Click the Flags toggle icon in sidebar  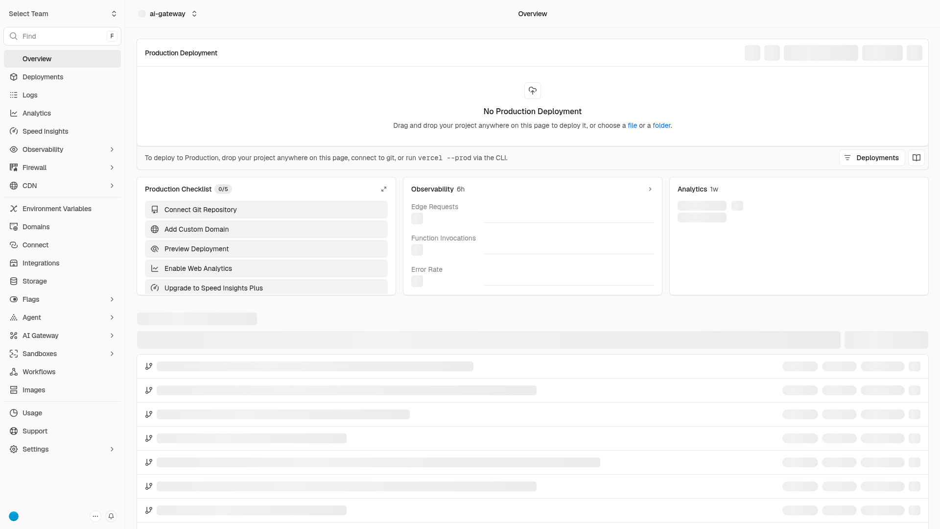pyautogui.click(x=14, y=299)
